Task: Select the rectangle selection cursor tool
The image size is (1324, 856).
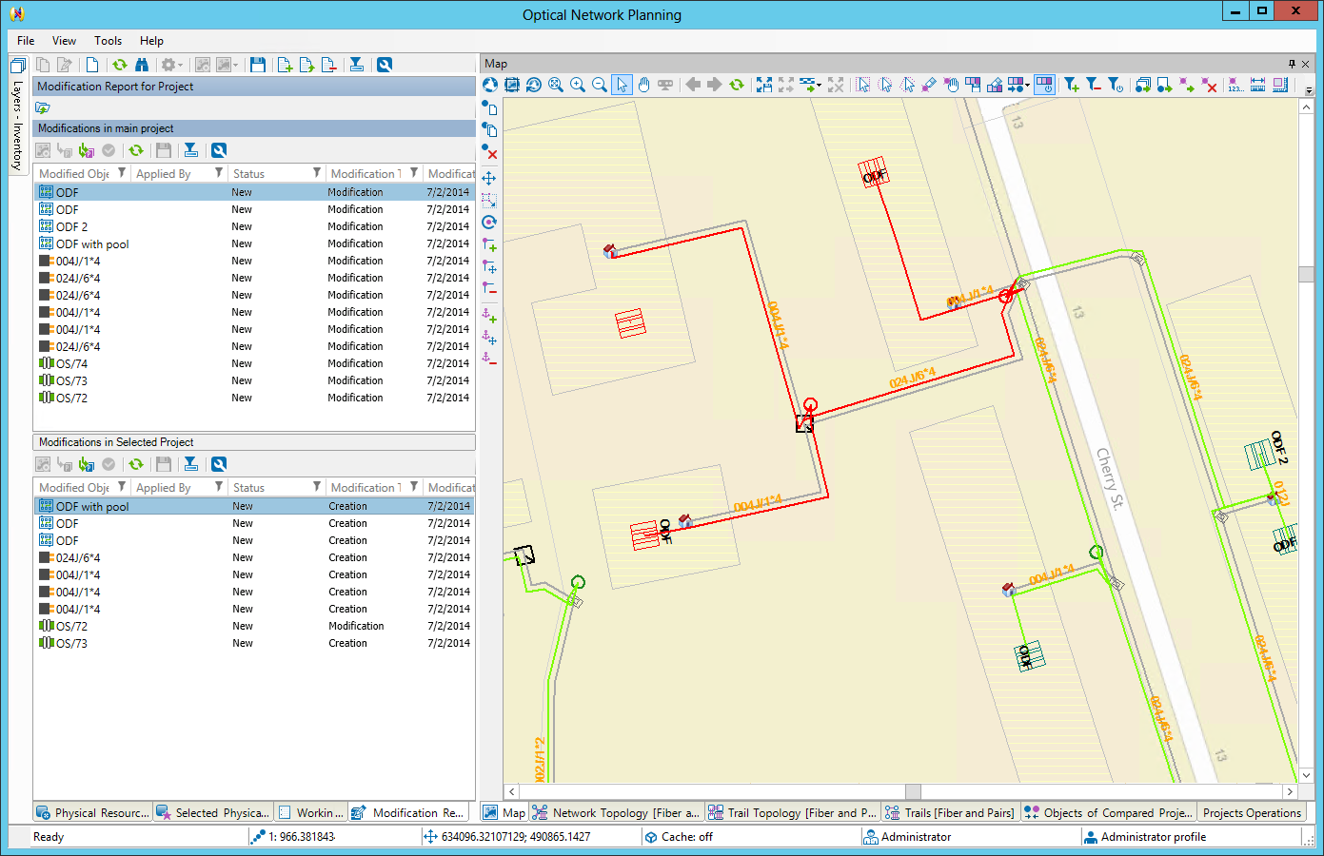Action: (863, 85)
